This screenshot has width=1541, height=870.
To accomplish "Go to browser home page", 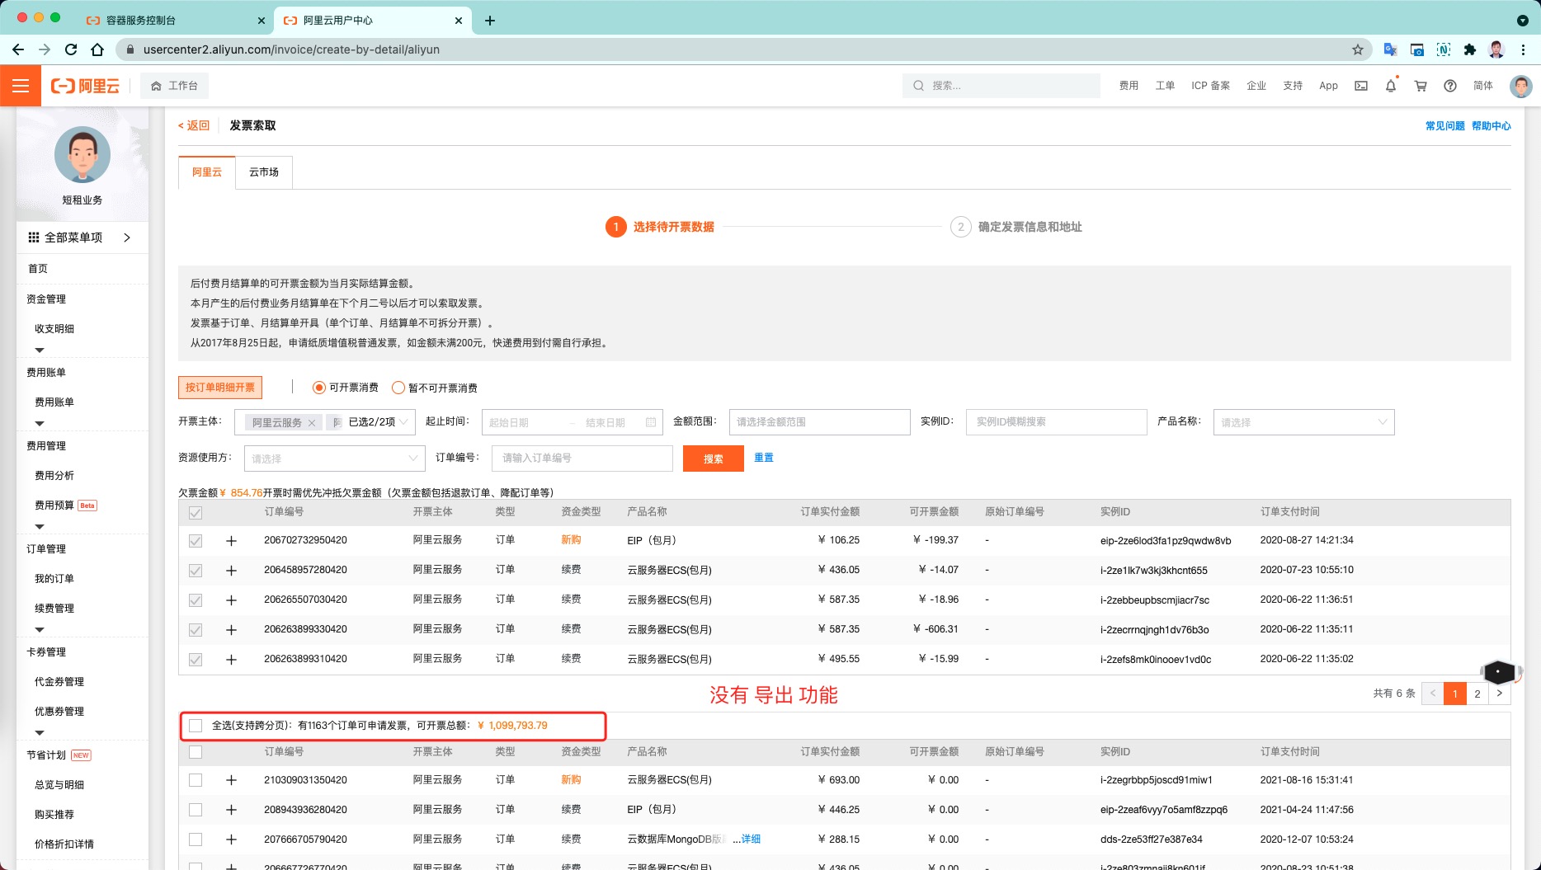I will click(97, 49).
